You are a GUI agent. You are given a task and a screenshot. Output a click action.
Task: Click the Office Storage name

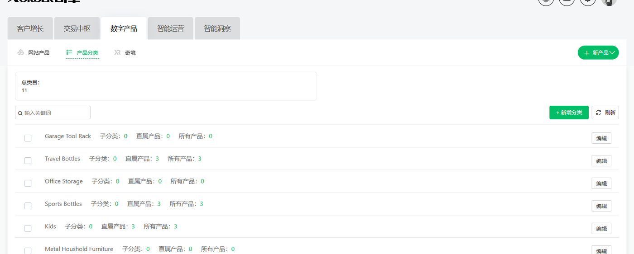(64, 181)
